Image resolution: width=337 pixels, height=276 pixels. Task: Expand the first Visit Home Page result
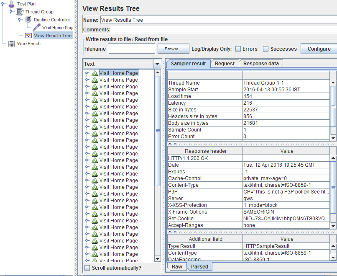pyautogui.click(x=87, y=73)
